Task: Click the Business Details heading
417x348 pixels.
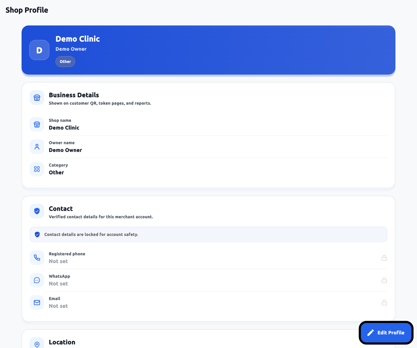Action: pos(74,95)
